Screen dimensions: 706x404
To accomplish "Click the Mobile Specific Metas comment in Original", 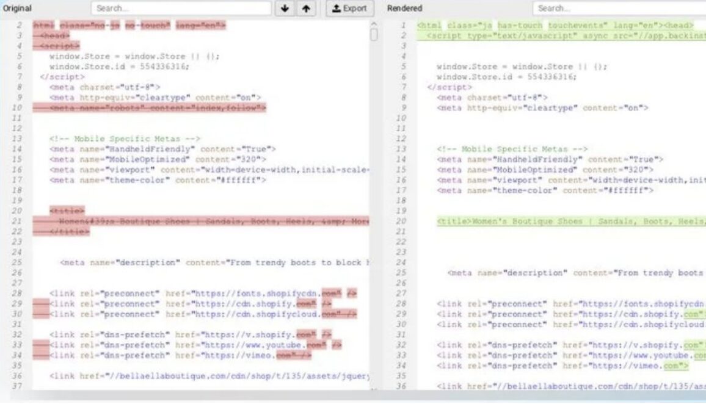I will tap(125, 139).
